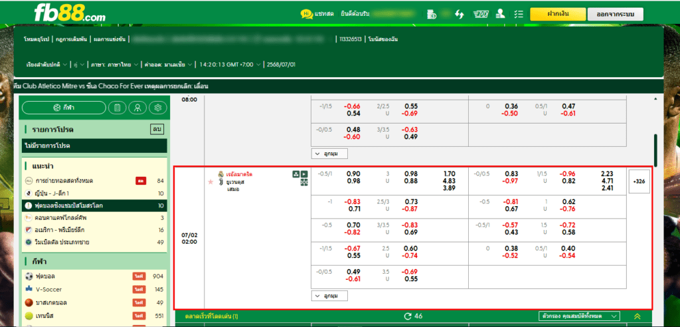The width and height of the screenshot is (680, 327).
Task: Click the tennis ball icon
Action: [x=29, y=315]
